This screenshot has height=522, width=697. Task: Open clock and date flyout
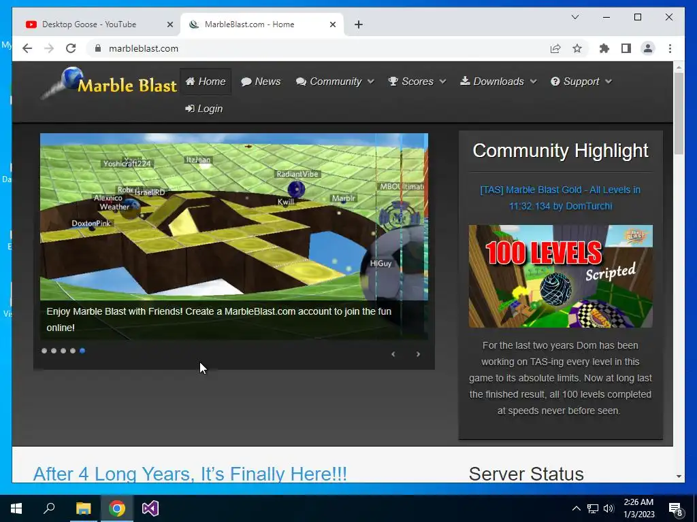point(638,508)
